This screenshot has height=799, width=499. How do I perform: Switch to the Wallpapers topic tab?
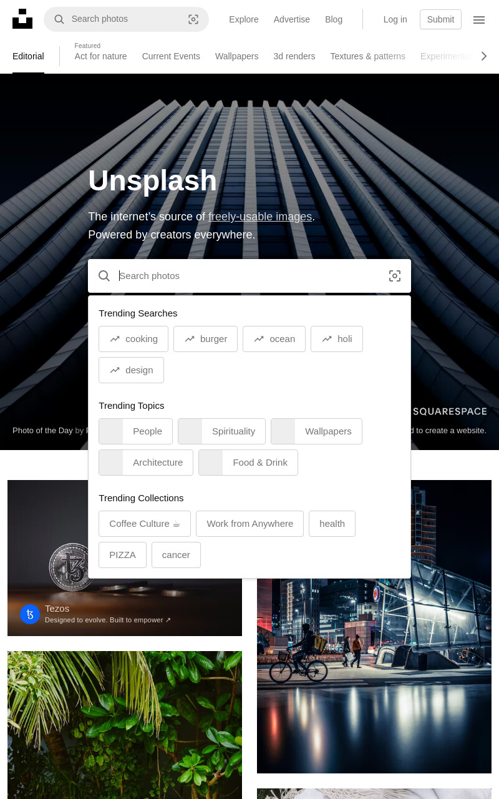point(236,56)
